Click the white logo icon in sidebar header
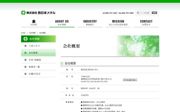Image resolution: width=180 pixels, height=112 pixels. [x=26, y=39]
